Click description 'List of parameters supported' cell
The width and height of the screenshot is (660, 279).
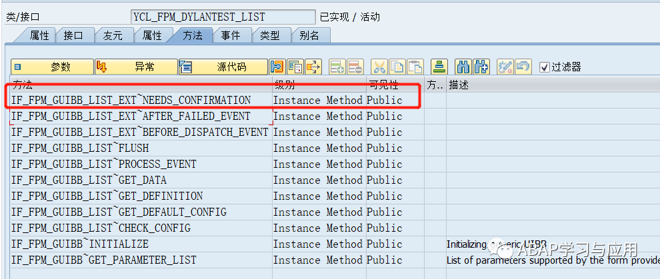[553, 260]
